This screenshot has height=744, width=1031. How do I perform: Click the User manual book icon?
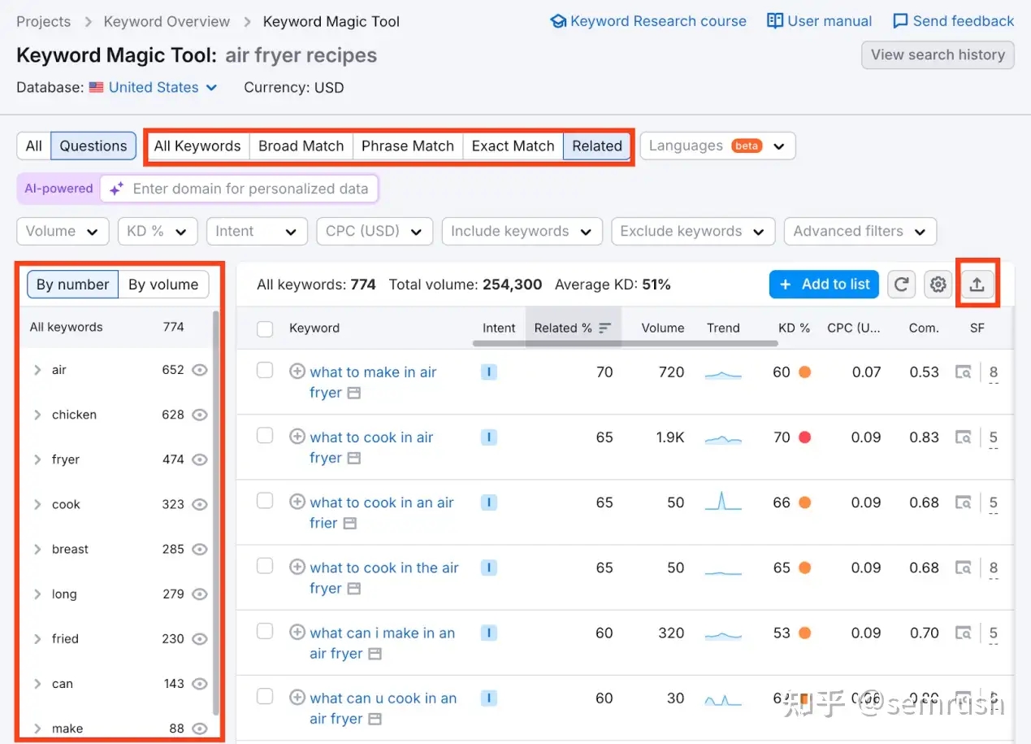(775, 21)
